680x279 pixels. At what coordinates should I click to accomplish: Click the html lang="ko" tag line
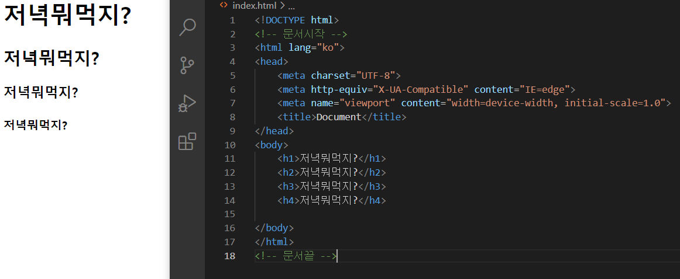click(300, 48)
